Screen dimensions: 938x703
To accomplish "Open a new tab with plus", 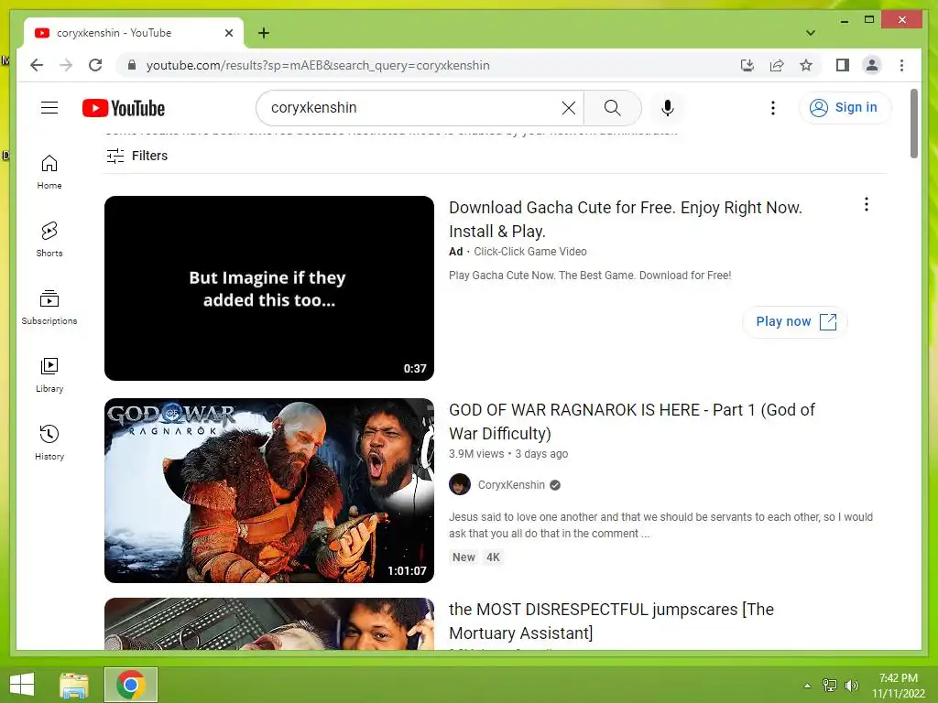I will click(264, 33).
